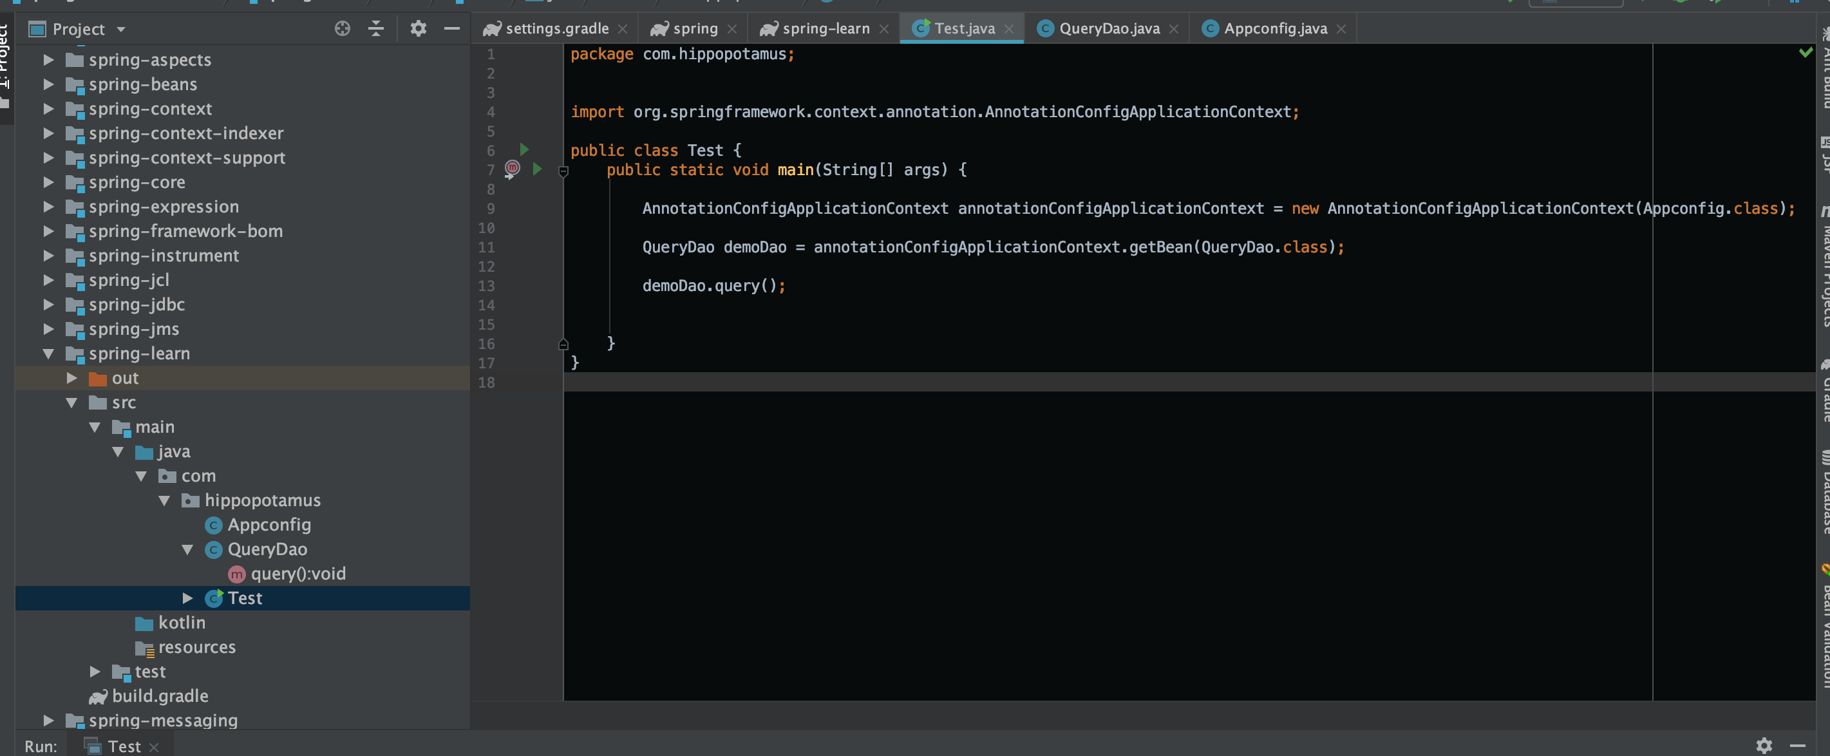Image resolution: width=1830 pixels, height=756 pixels.
Task: Click the locate/scroll-from-source crosshair icon
Action: pyautogui.click(x=343, y=28)
